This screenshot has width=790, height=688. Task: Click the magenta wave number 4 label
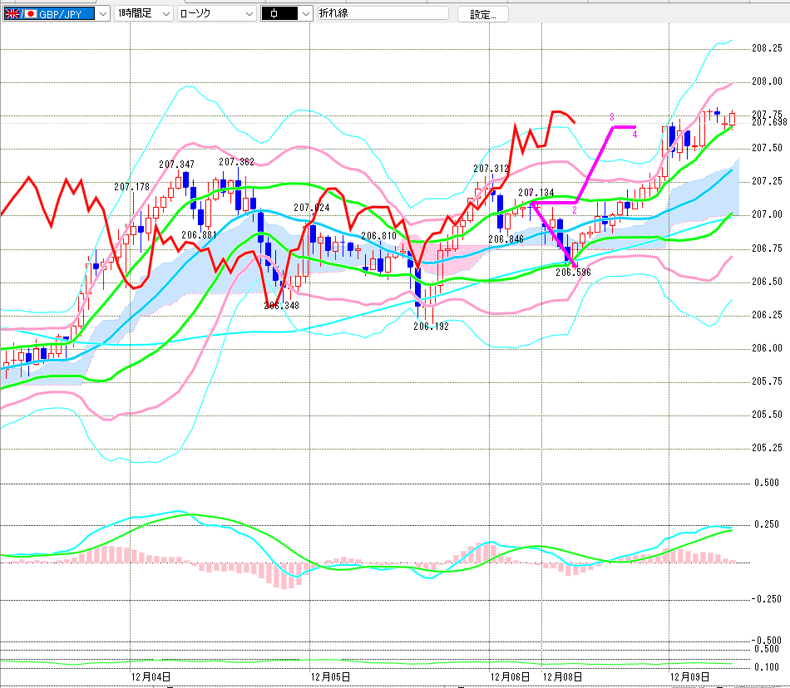[x=634, y=134]
